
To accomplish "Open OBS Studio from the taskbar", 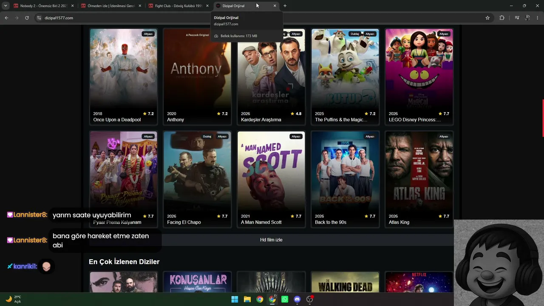I will (x=310, y=299).
